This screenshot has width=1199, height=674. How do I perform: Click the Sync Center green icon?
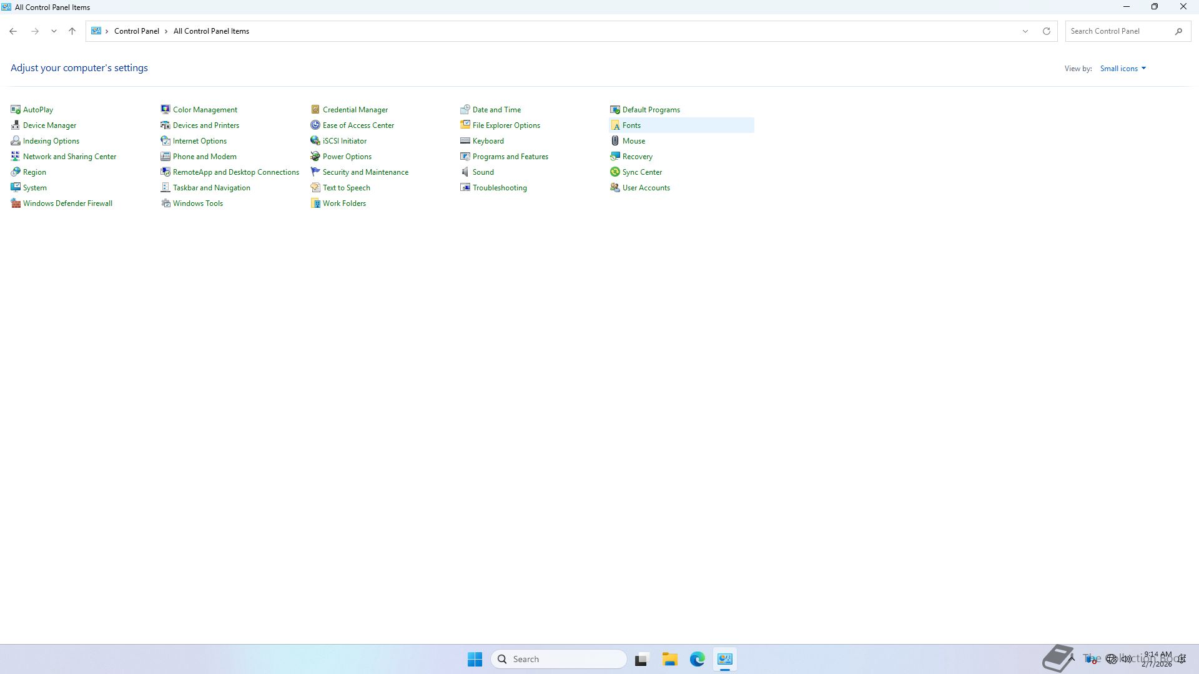point(615,172)
